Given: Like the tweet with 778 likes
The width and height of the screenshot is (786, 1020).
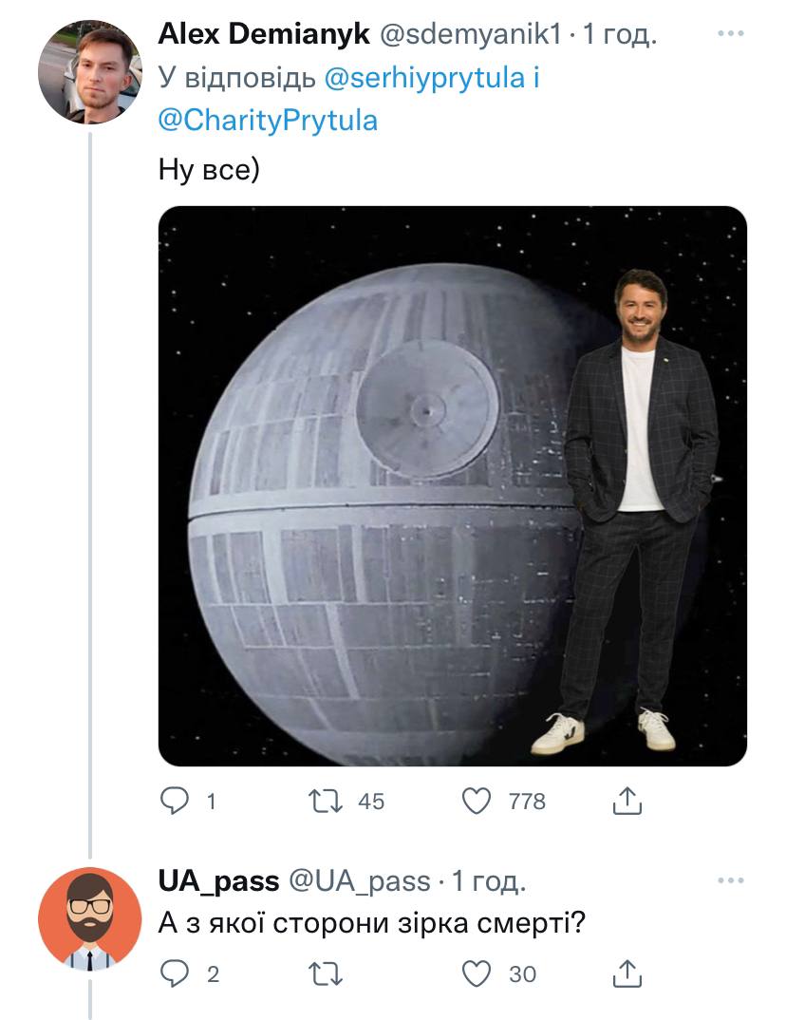Looking at the screenshot, I should pos(477,802).
